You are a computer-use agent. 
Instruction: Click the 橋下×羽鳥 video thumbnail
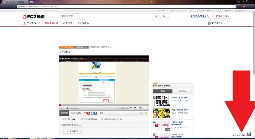pos(161,101)
